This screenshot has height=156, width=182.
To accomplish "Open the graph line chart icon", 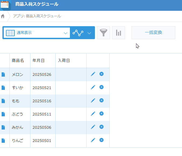I will pos(78,33).
